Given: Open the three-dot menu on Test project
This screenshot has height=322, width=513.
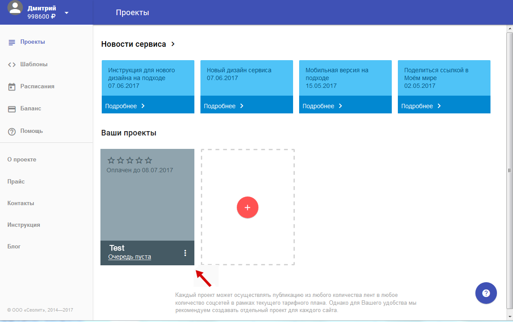Looking at the screenshot, I should (185, 253).
